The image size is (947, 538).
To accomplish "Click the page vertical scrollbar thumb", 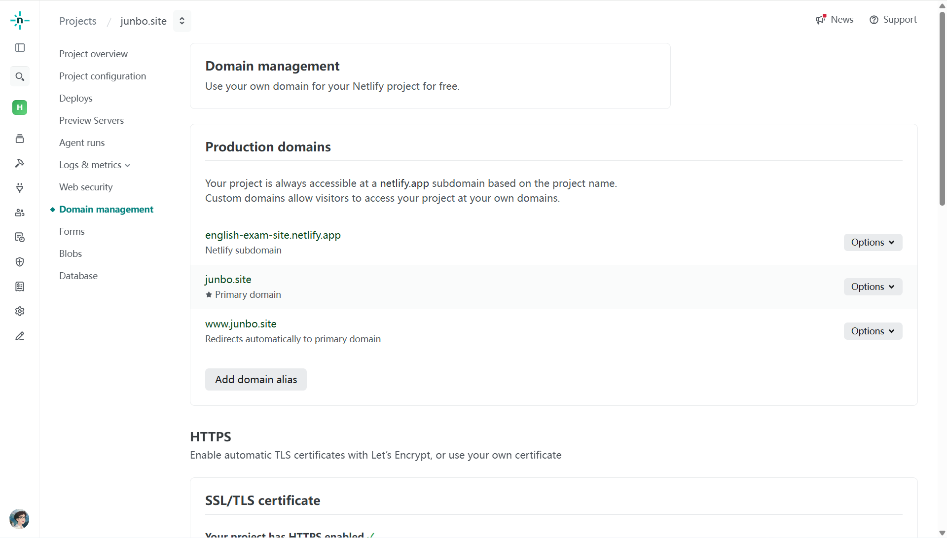I will click(942, 108).
